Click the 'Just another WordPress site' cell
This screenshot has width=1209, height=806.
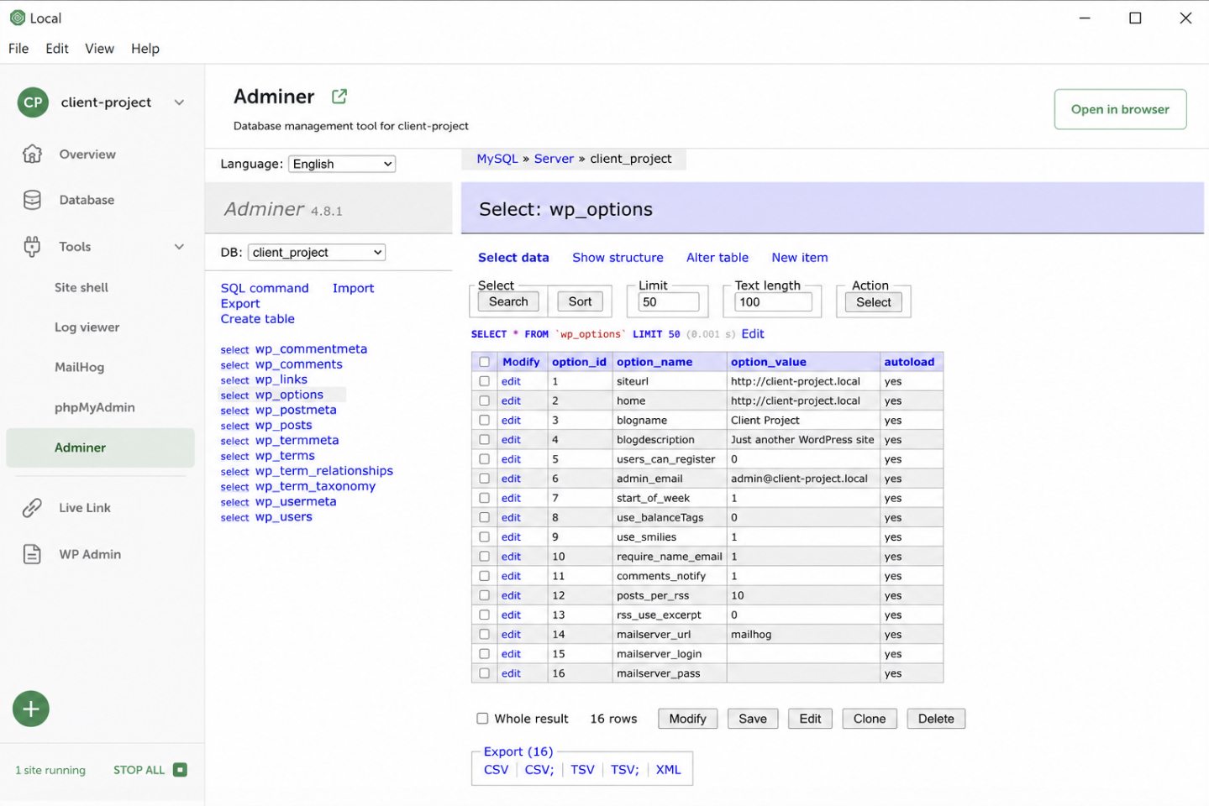[802, 439]
